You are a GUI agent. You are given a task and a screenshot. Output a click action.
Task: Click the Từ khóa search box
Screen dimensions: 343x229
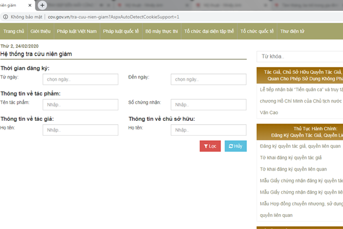[300, 57]
